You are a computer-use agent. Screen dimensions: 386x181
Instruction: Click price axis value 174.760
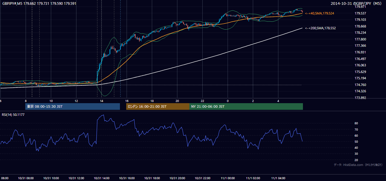click(361, 85)
